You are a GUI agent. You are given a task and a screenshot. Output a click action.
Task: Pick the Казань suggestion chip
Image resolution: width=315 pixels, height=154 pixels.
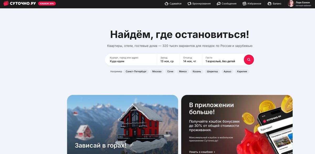(197, 71)
